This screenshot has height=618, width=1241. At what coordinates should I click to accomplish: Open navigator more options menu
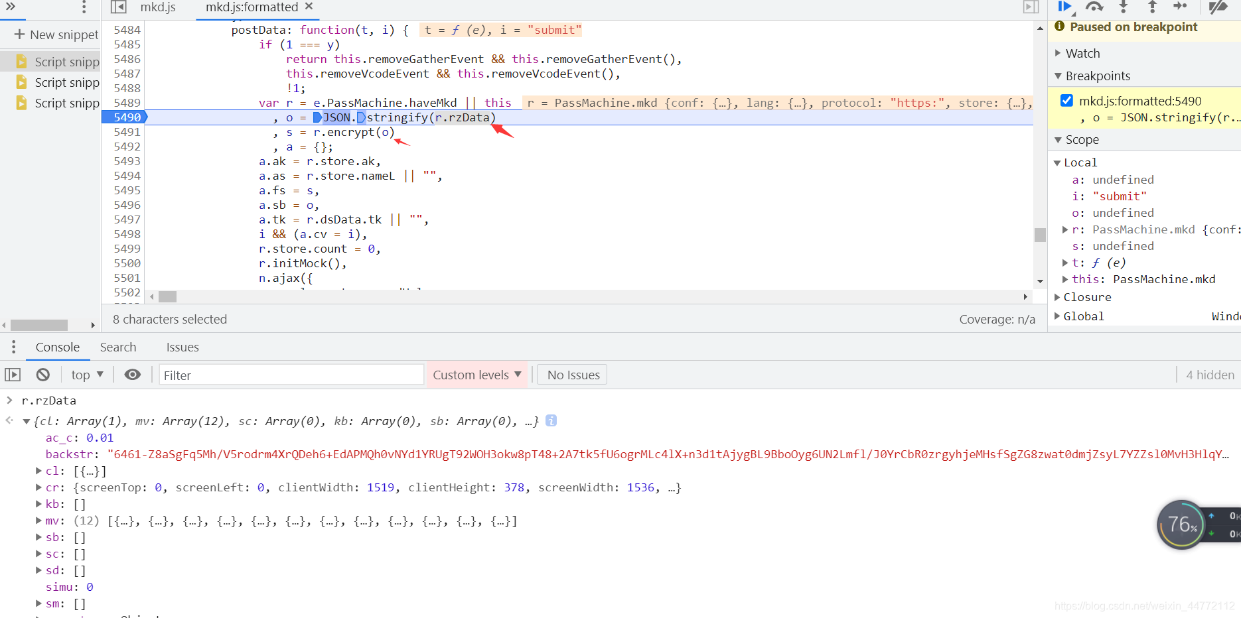84,7
